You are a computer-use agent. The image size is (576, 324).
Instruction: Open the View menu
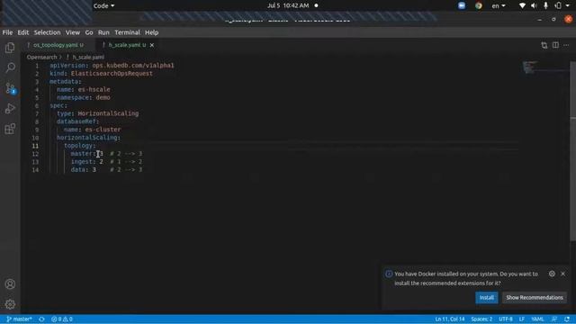pyautogui.click(x=73, y=32)
